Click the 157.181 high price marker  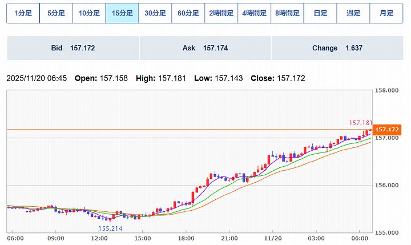coord(360,123)
